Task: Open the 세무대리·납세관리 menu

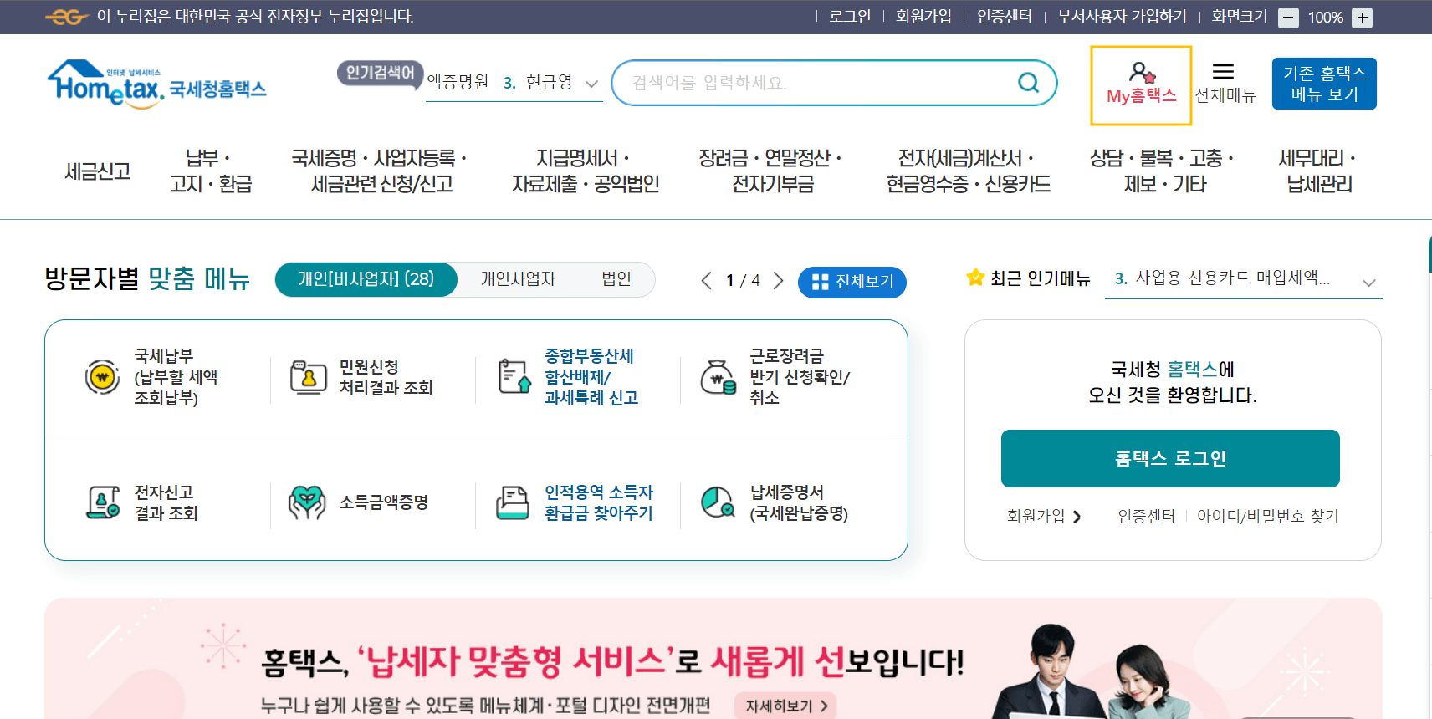Action: [x=1319, y=171]
